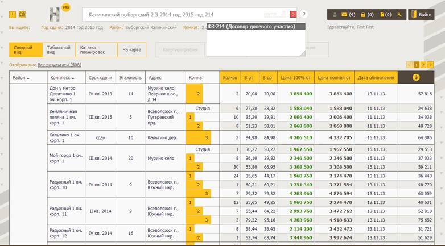Go to next results page arrow

click(430, 65)
